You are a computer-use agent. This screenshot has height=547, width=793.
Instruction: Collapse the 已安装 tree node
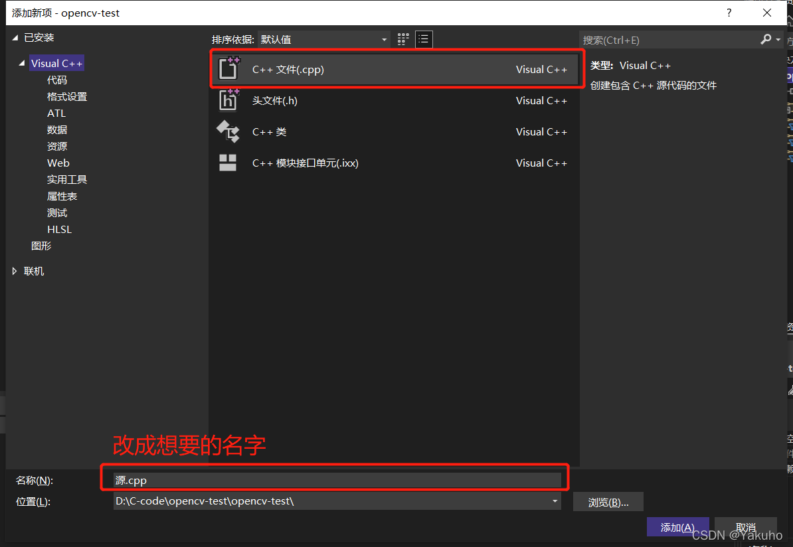click(15, 37)
